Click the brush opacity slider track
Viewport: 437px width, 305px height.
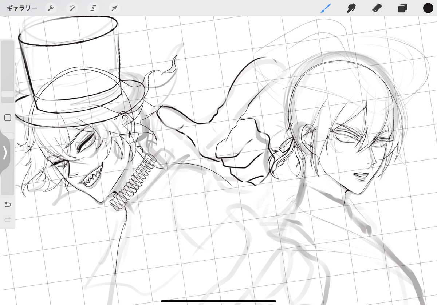tap(8, 164)
